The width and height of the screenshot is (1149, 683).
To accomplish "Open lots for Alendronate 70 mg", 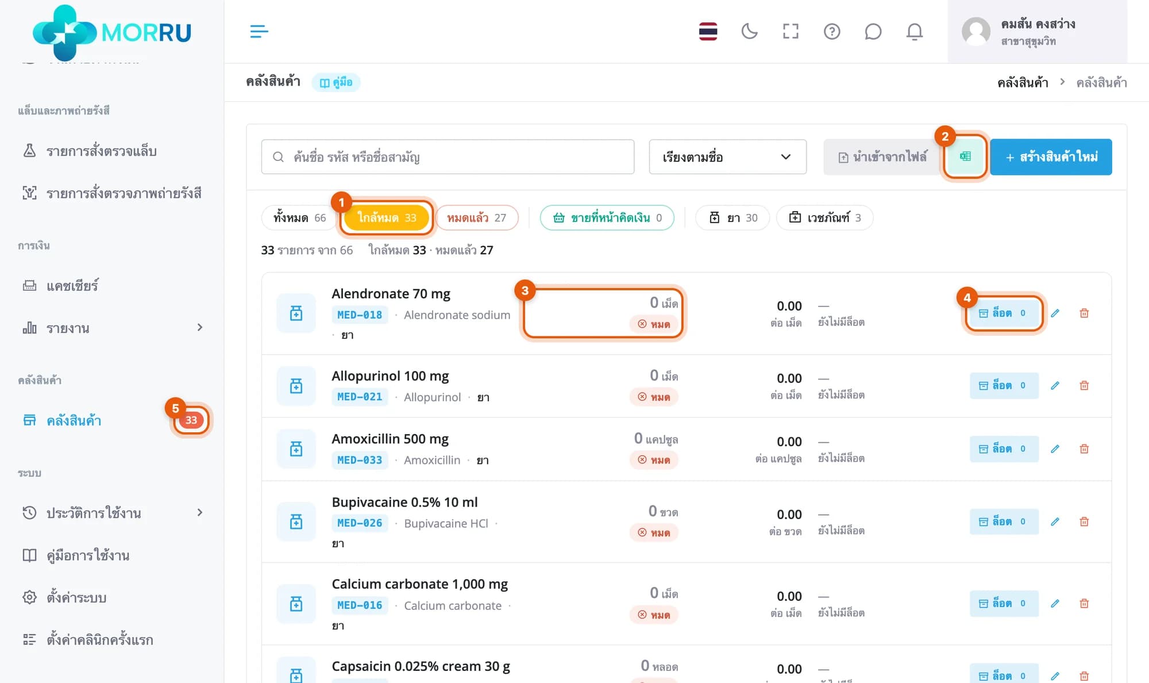I will tap(1004, 313).
